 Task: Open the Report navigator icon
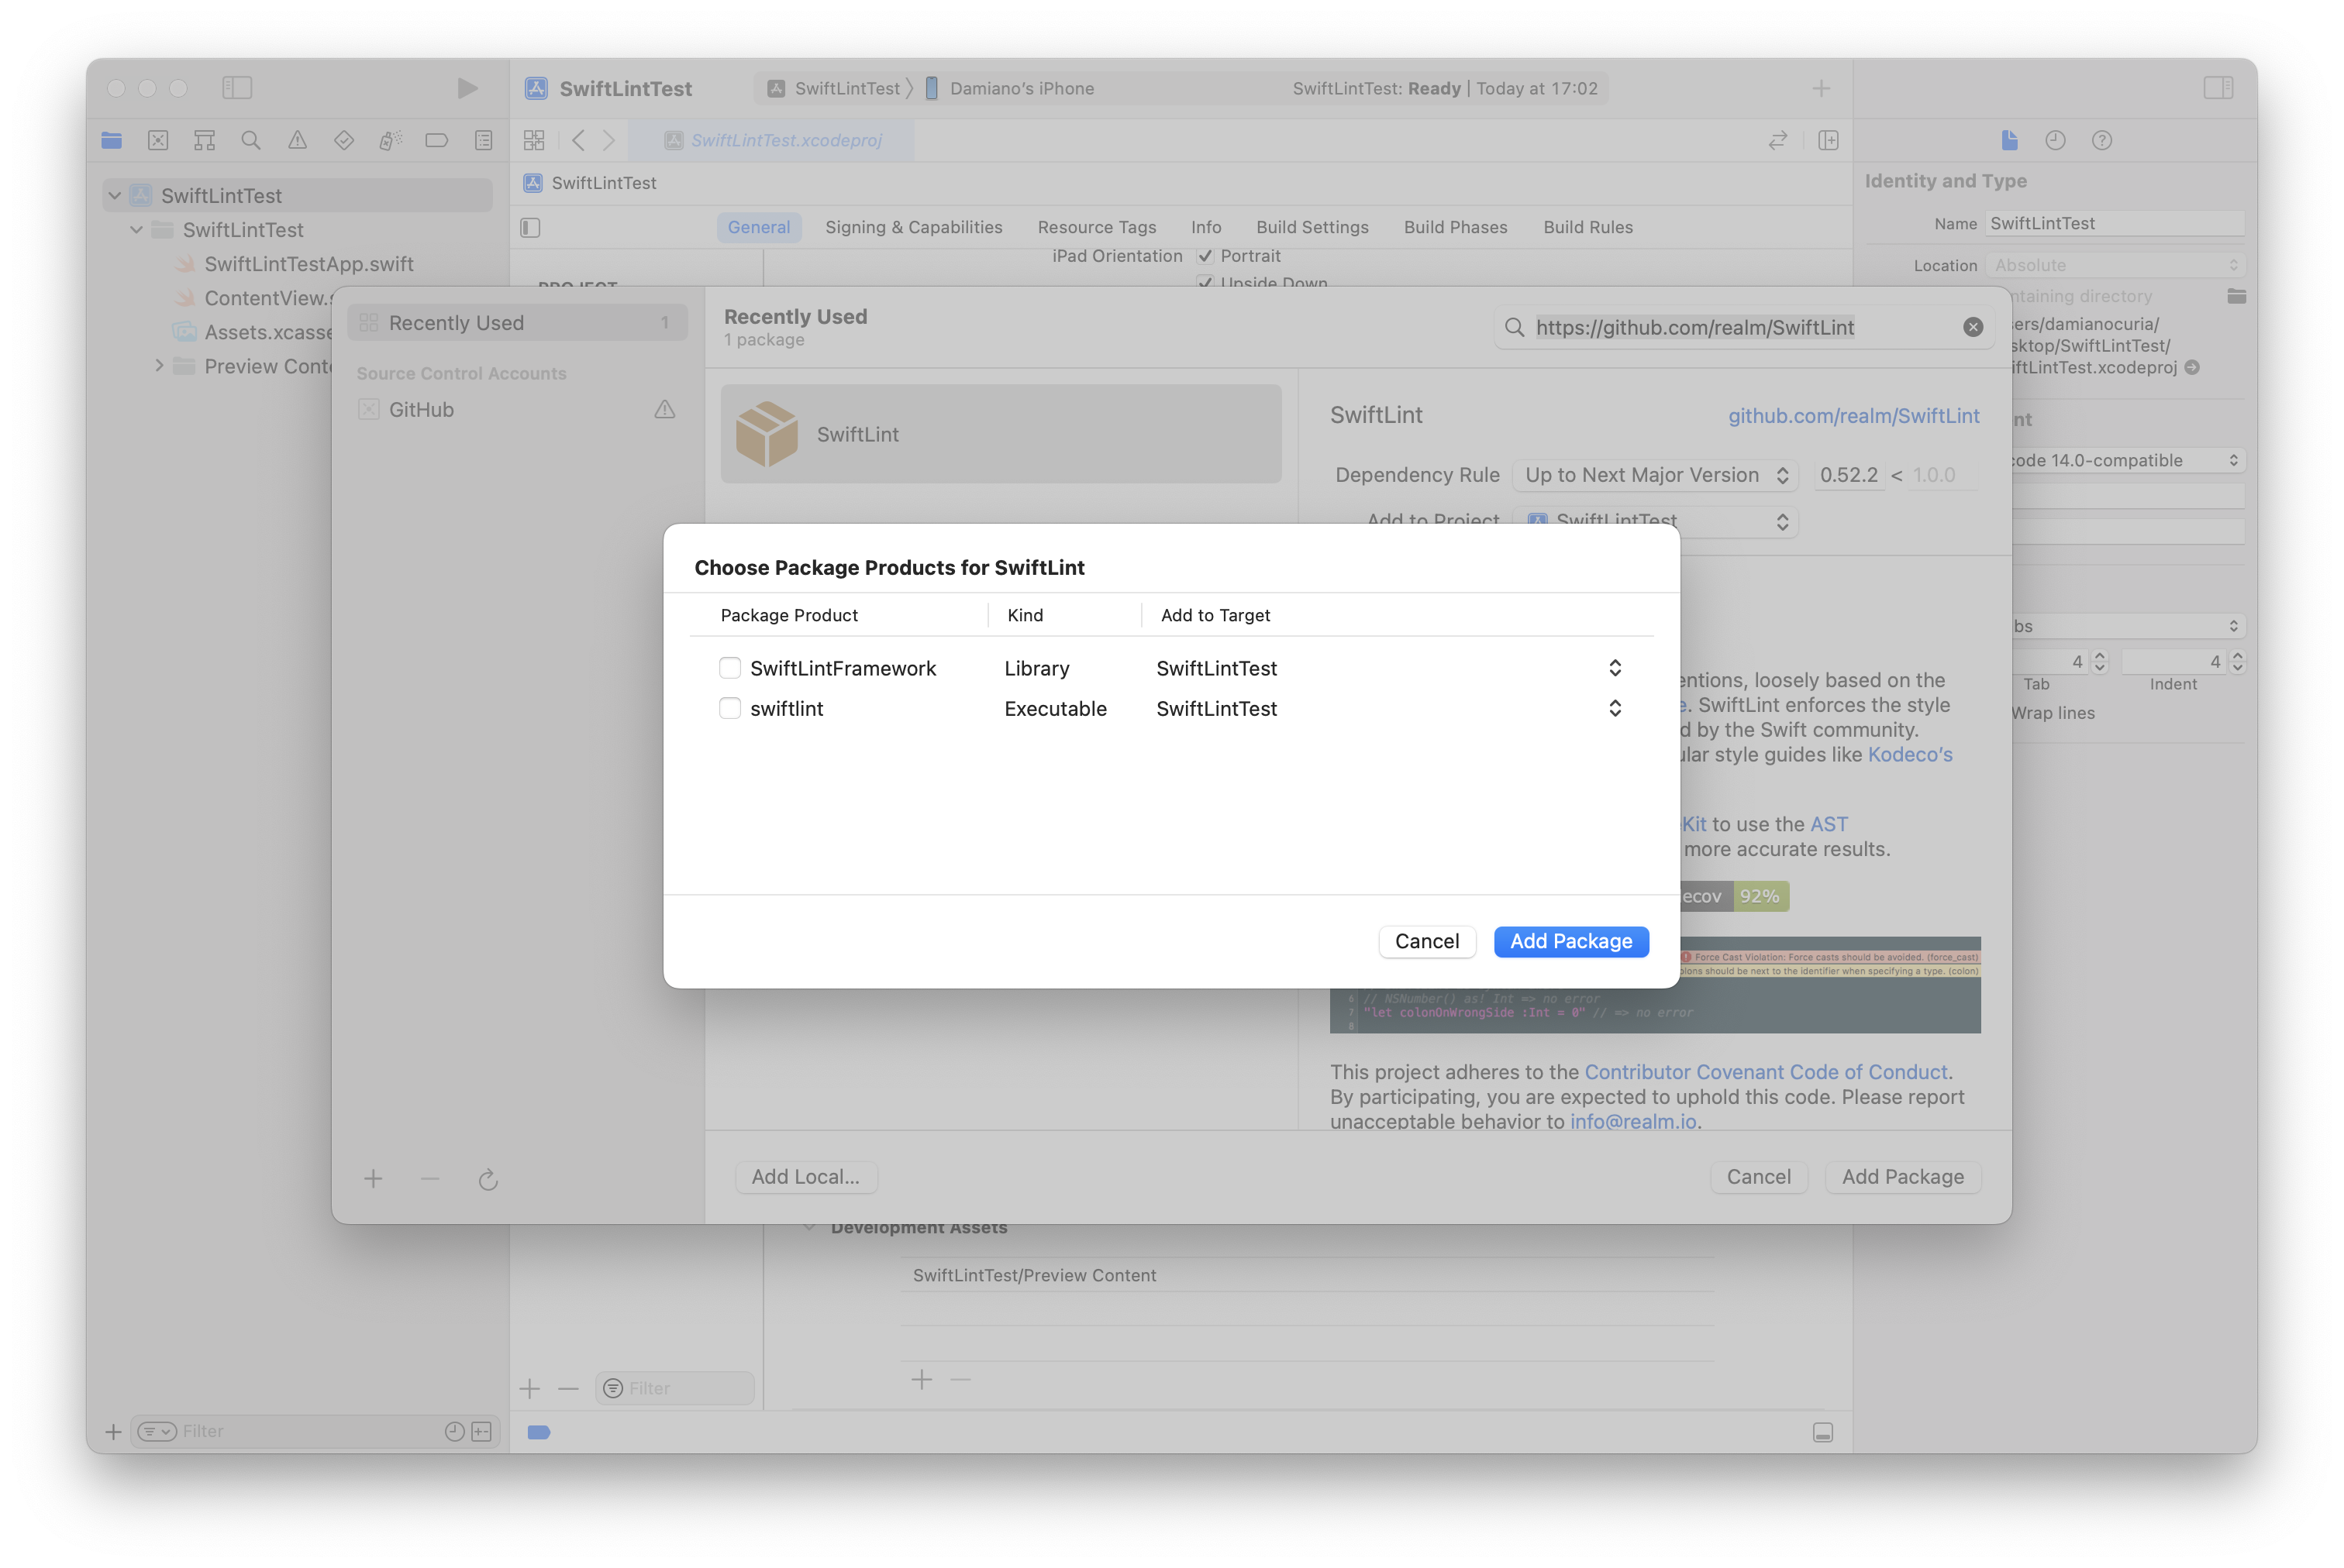point(483,140)
